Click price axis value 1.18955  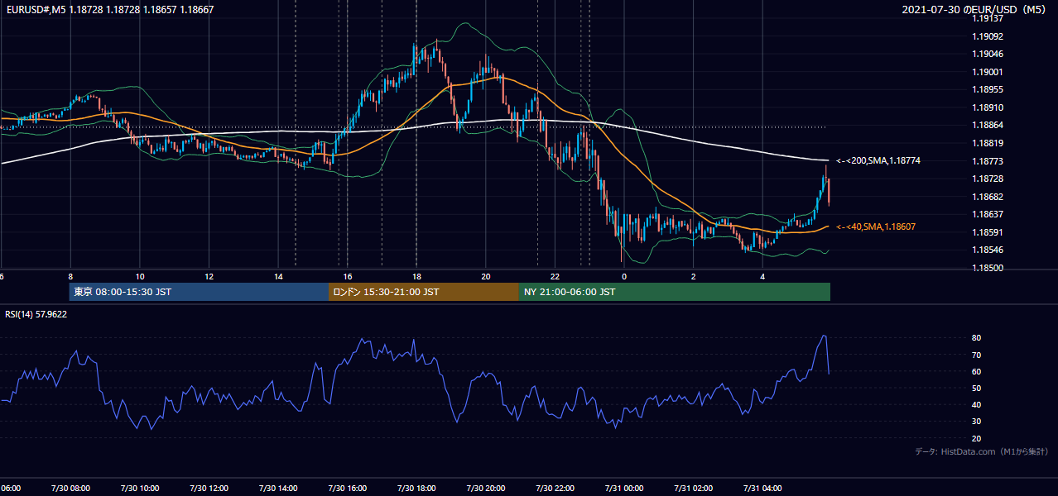[988, 89]
